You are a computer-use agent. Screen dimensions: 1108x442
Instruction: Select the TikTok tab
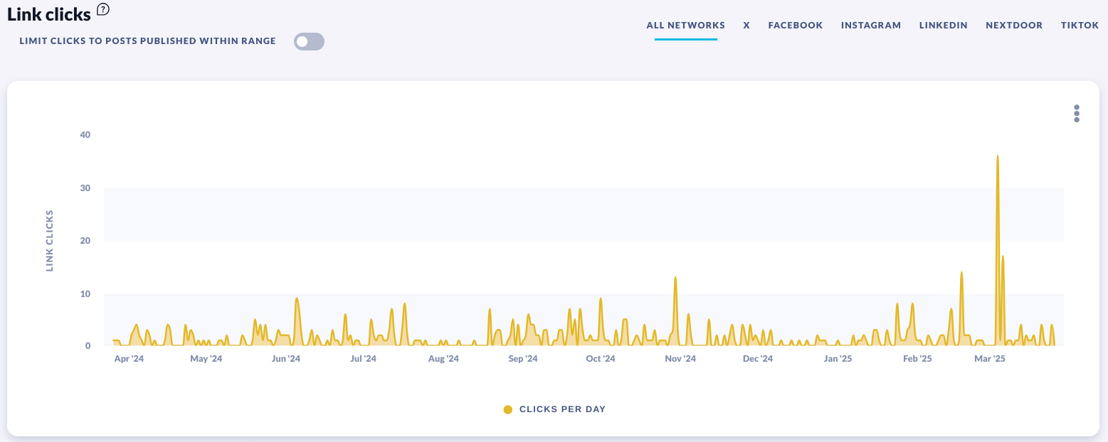(1079, 26)
